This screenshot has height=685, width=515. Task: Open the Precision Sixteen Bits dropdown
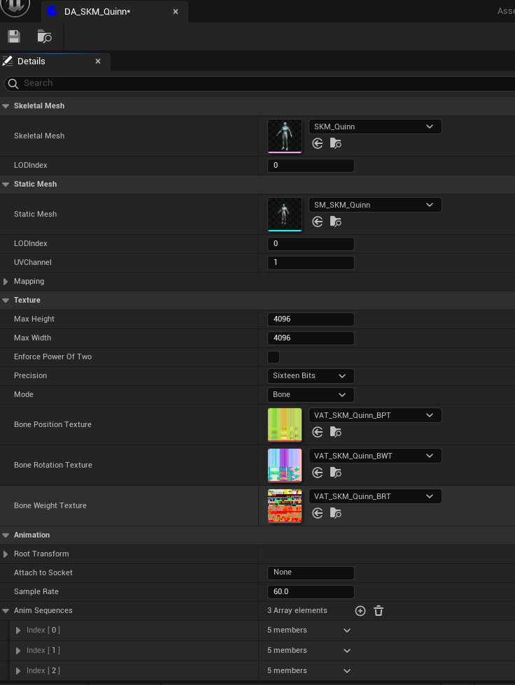click(311, 376)
